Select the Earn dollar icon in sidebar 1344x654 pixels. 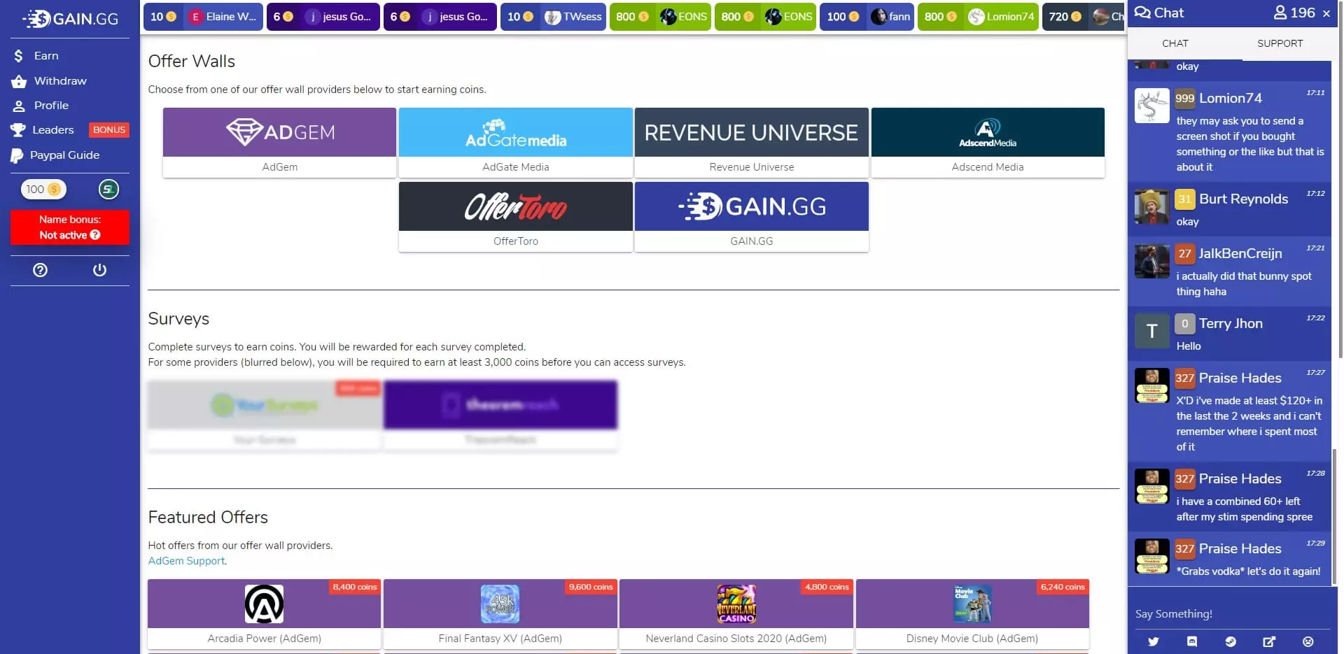18,55
